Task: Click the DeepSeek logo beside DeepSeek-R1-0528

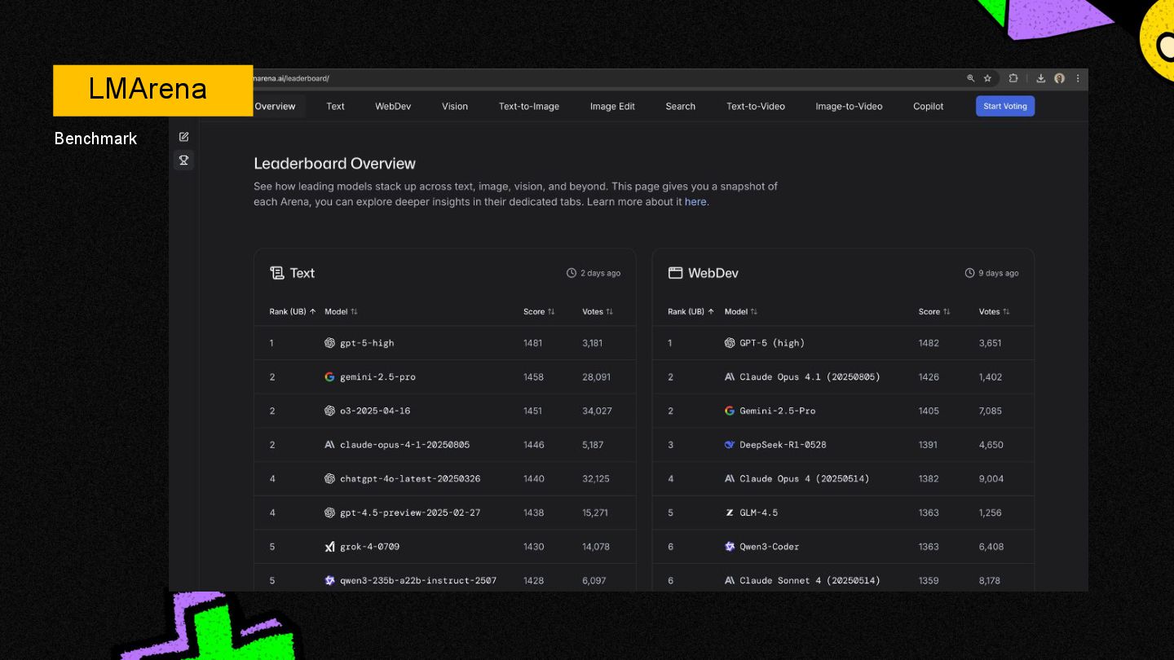Action: coord(730,445)
